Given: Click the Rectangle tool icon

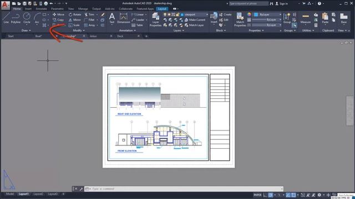Looking at the screenshot, I should tap(44, 14).
